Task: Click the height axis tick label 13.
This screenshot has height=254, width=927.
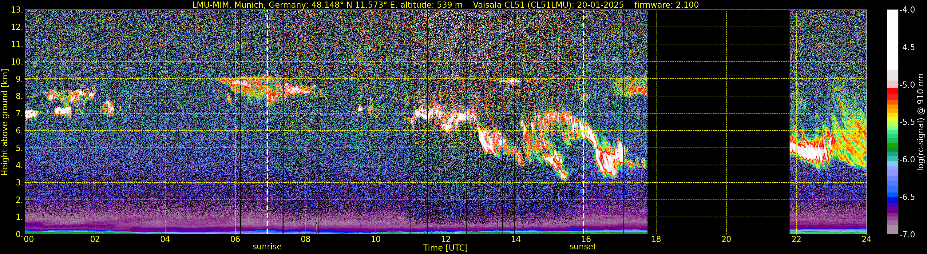Action: (x=17, y=10)
